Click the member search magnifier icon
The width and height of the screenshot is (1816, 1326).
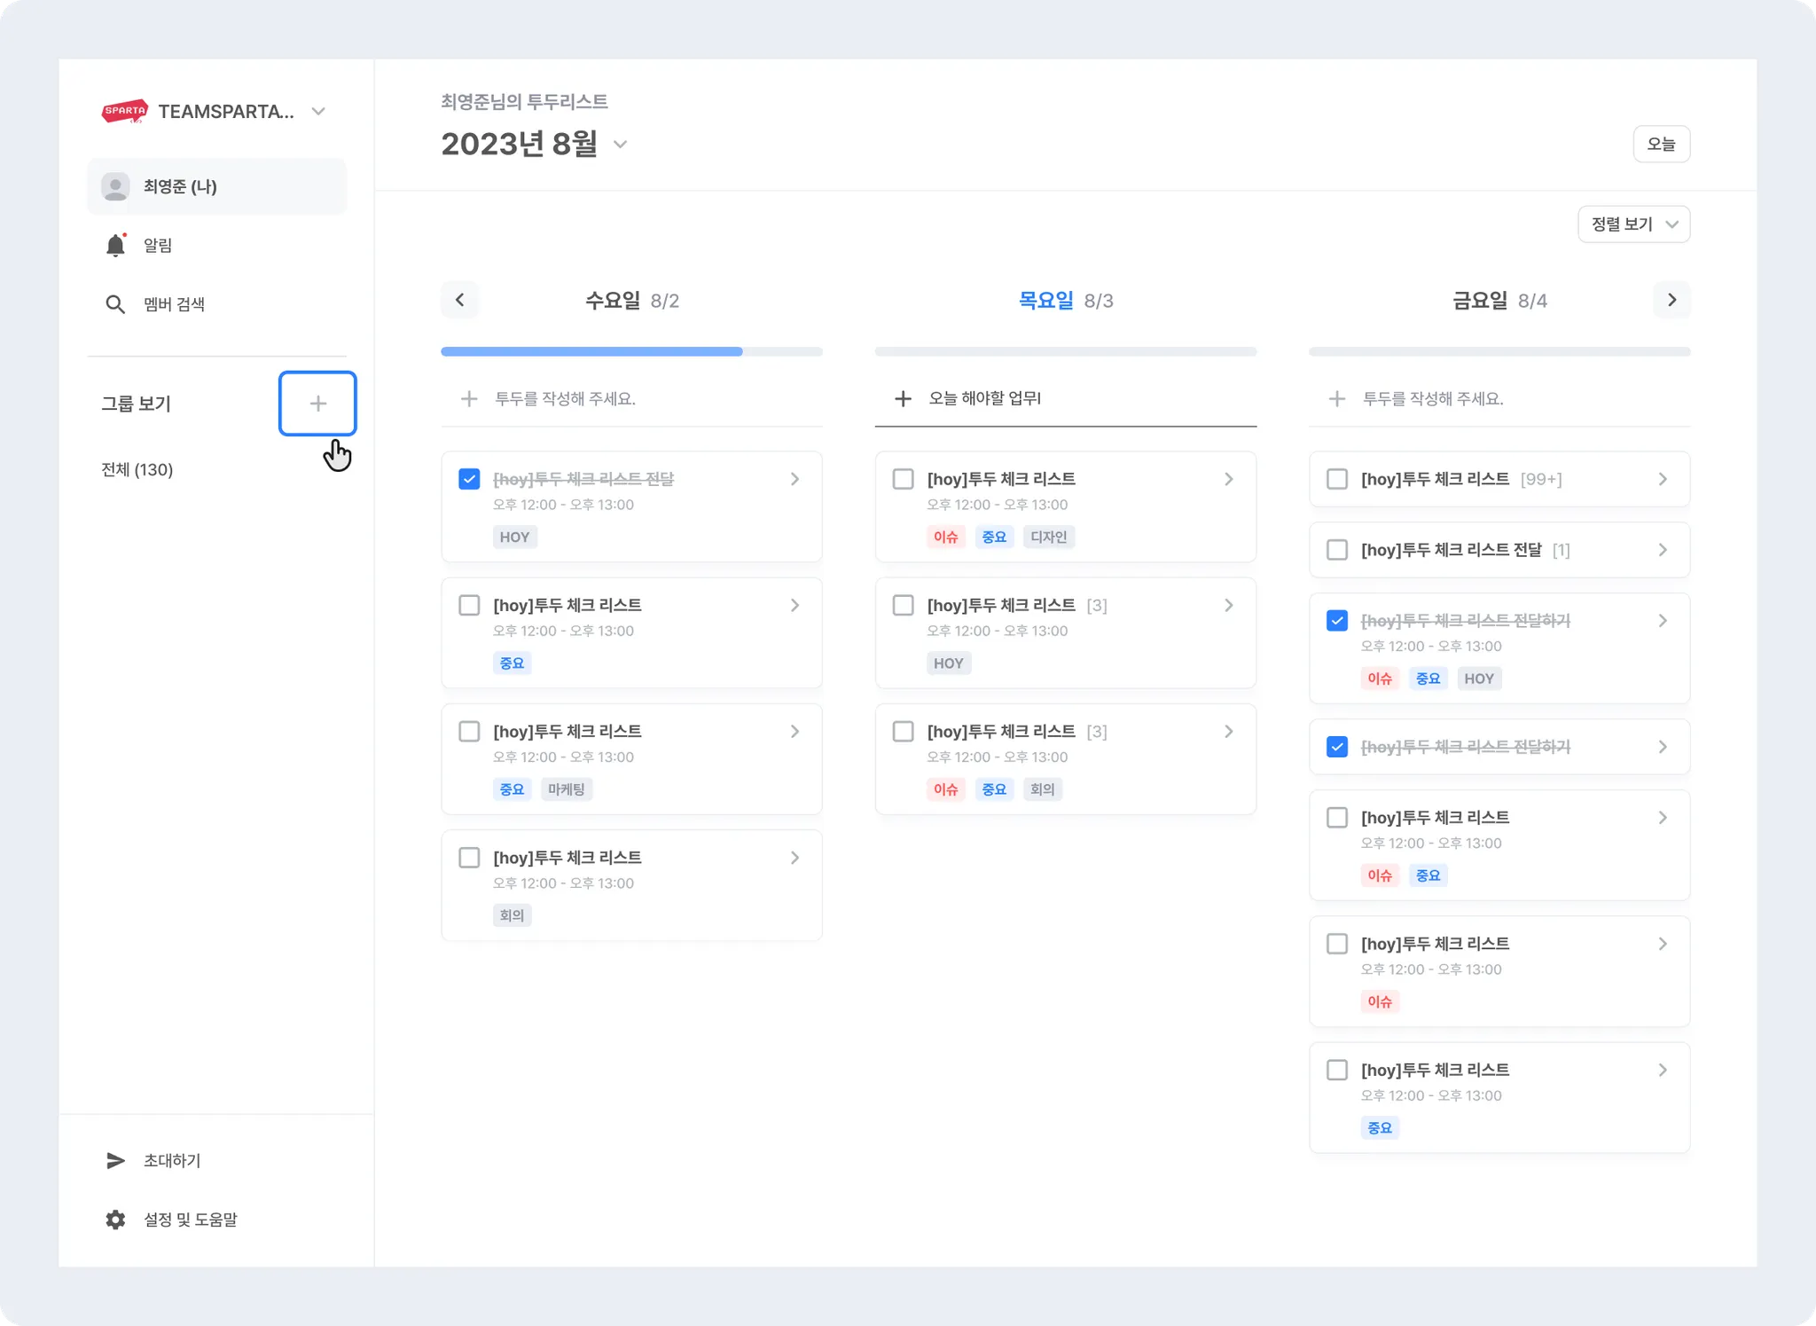(115, 304)
